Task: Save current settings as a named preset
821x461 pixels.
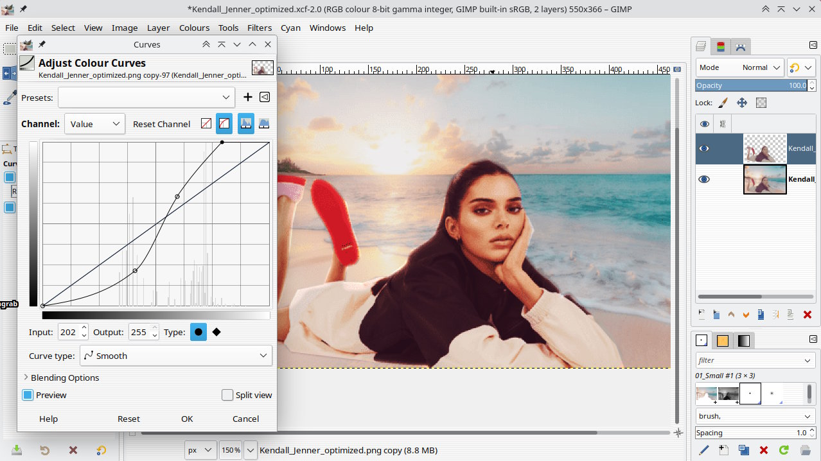Action: point(248,97)
